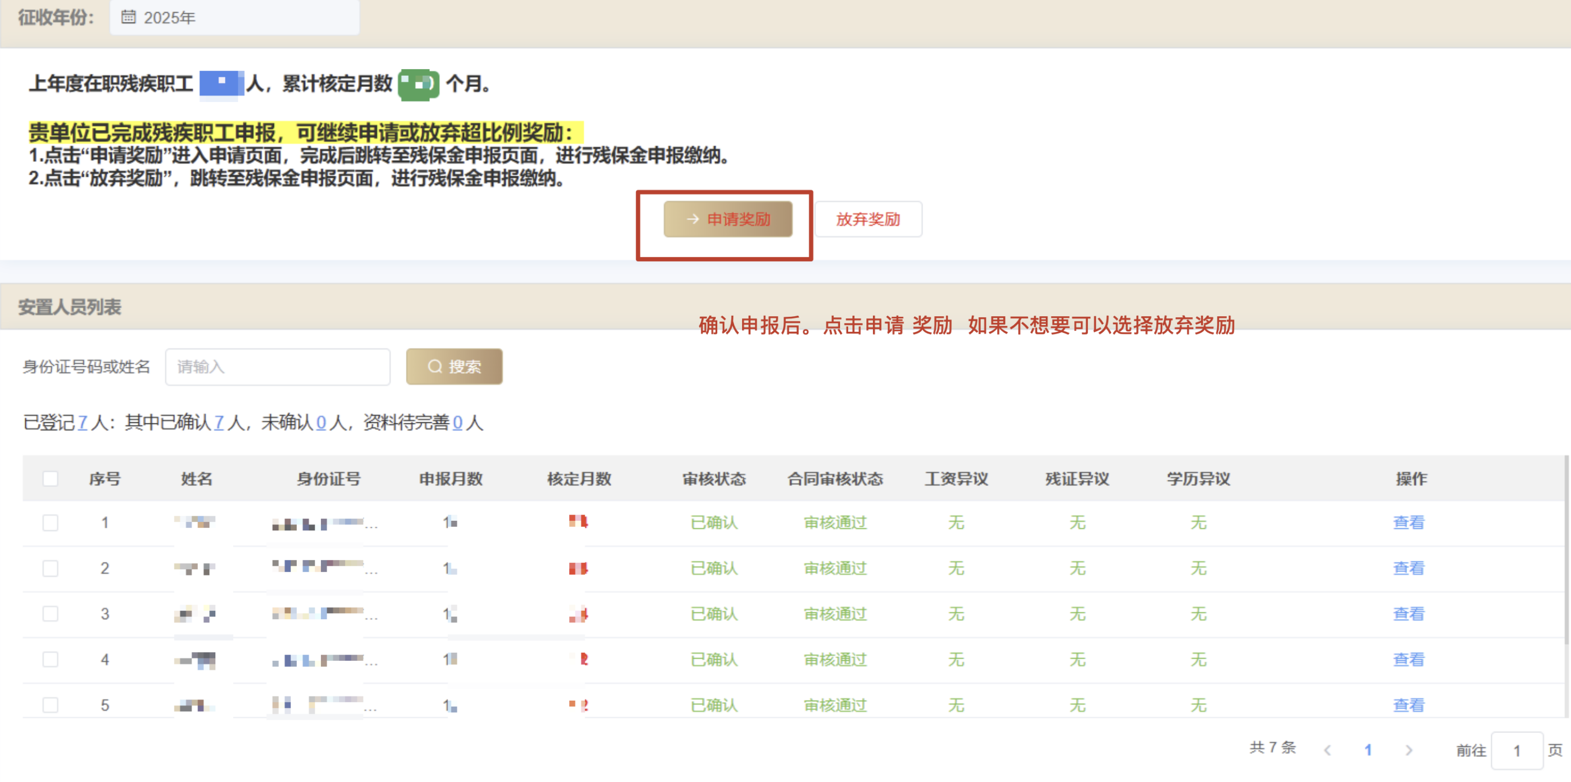
Task: Click the 搜索 search button
Action: [x=454, y=366]
